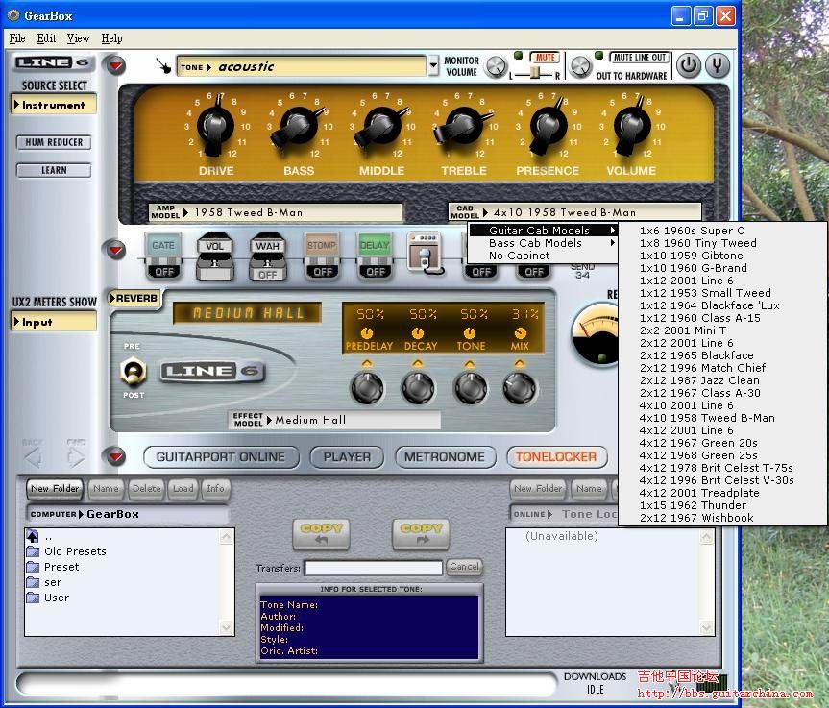Toggle the Delay OFF switch
This screenshot has height=708, width=829.
click(376, 272)
